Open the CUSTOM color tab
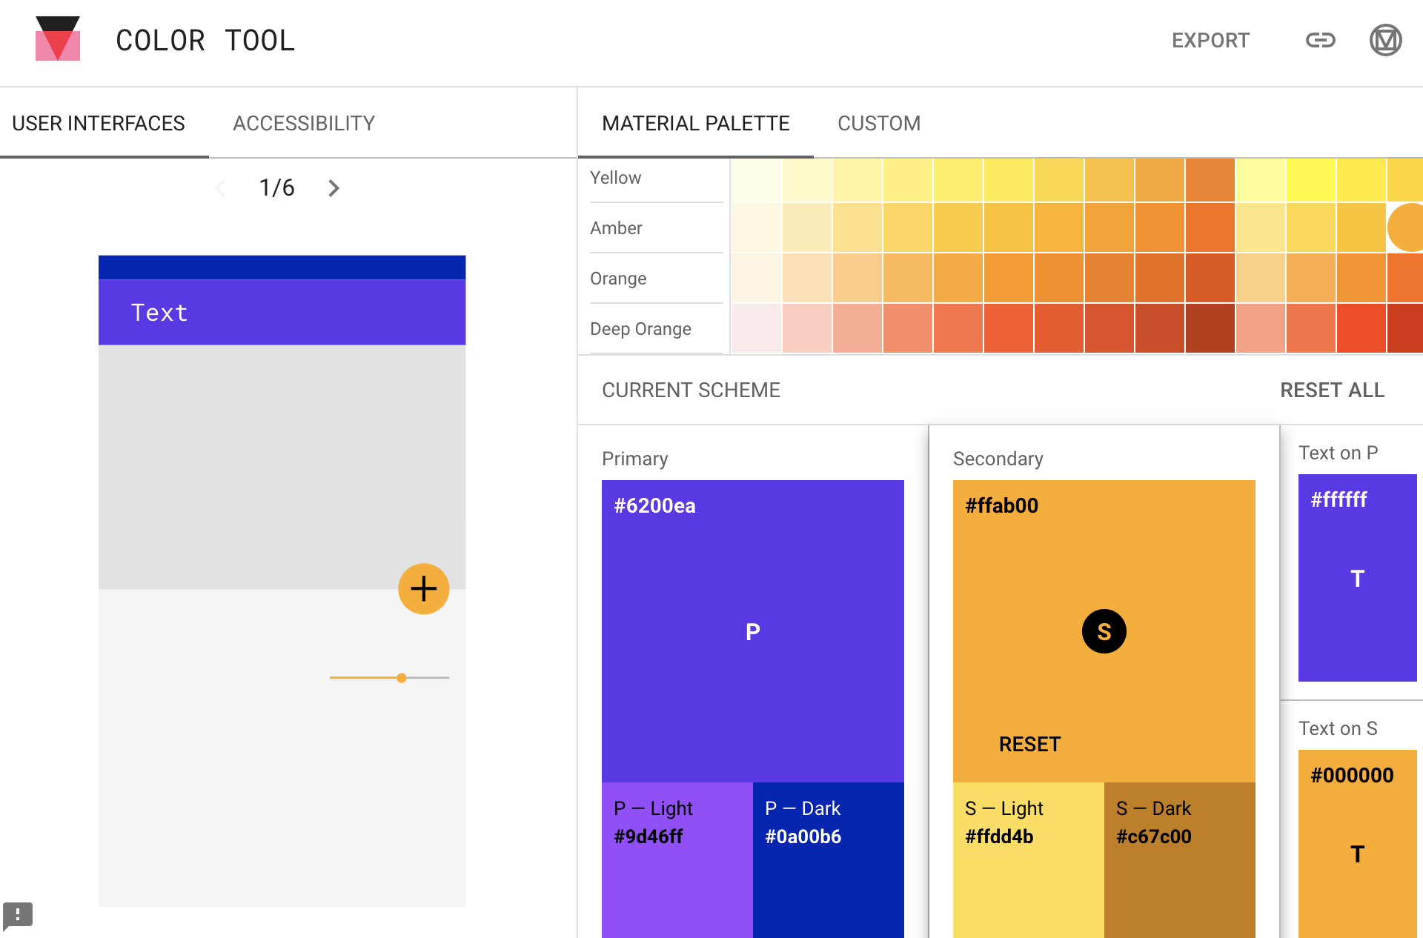Screen dimensions: 1423x938 pyautogui.click(x=879, y=123)
